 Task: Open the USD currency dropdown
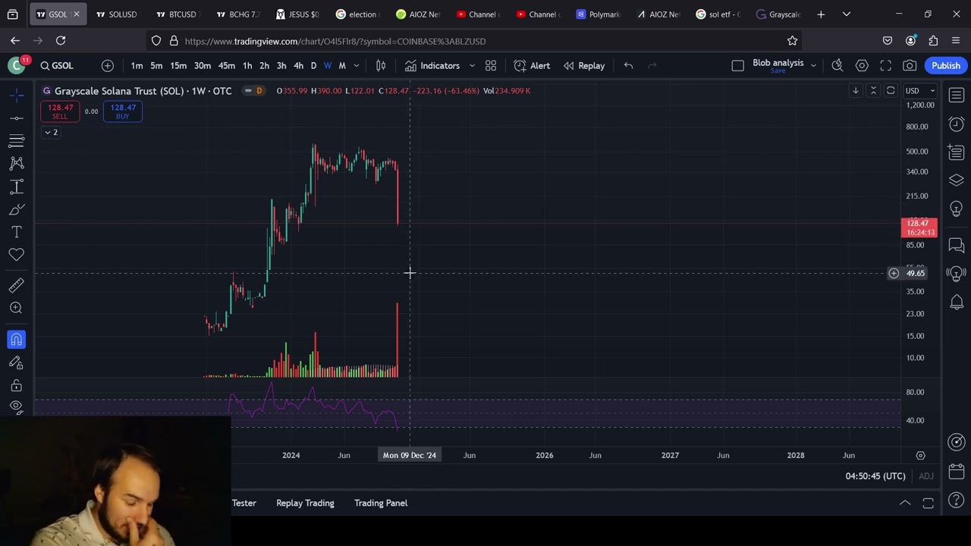point(920,91)
